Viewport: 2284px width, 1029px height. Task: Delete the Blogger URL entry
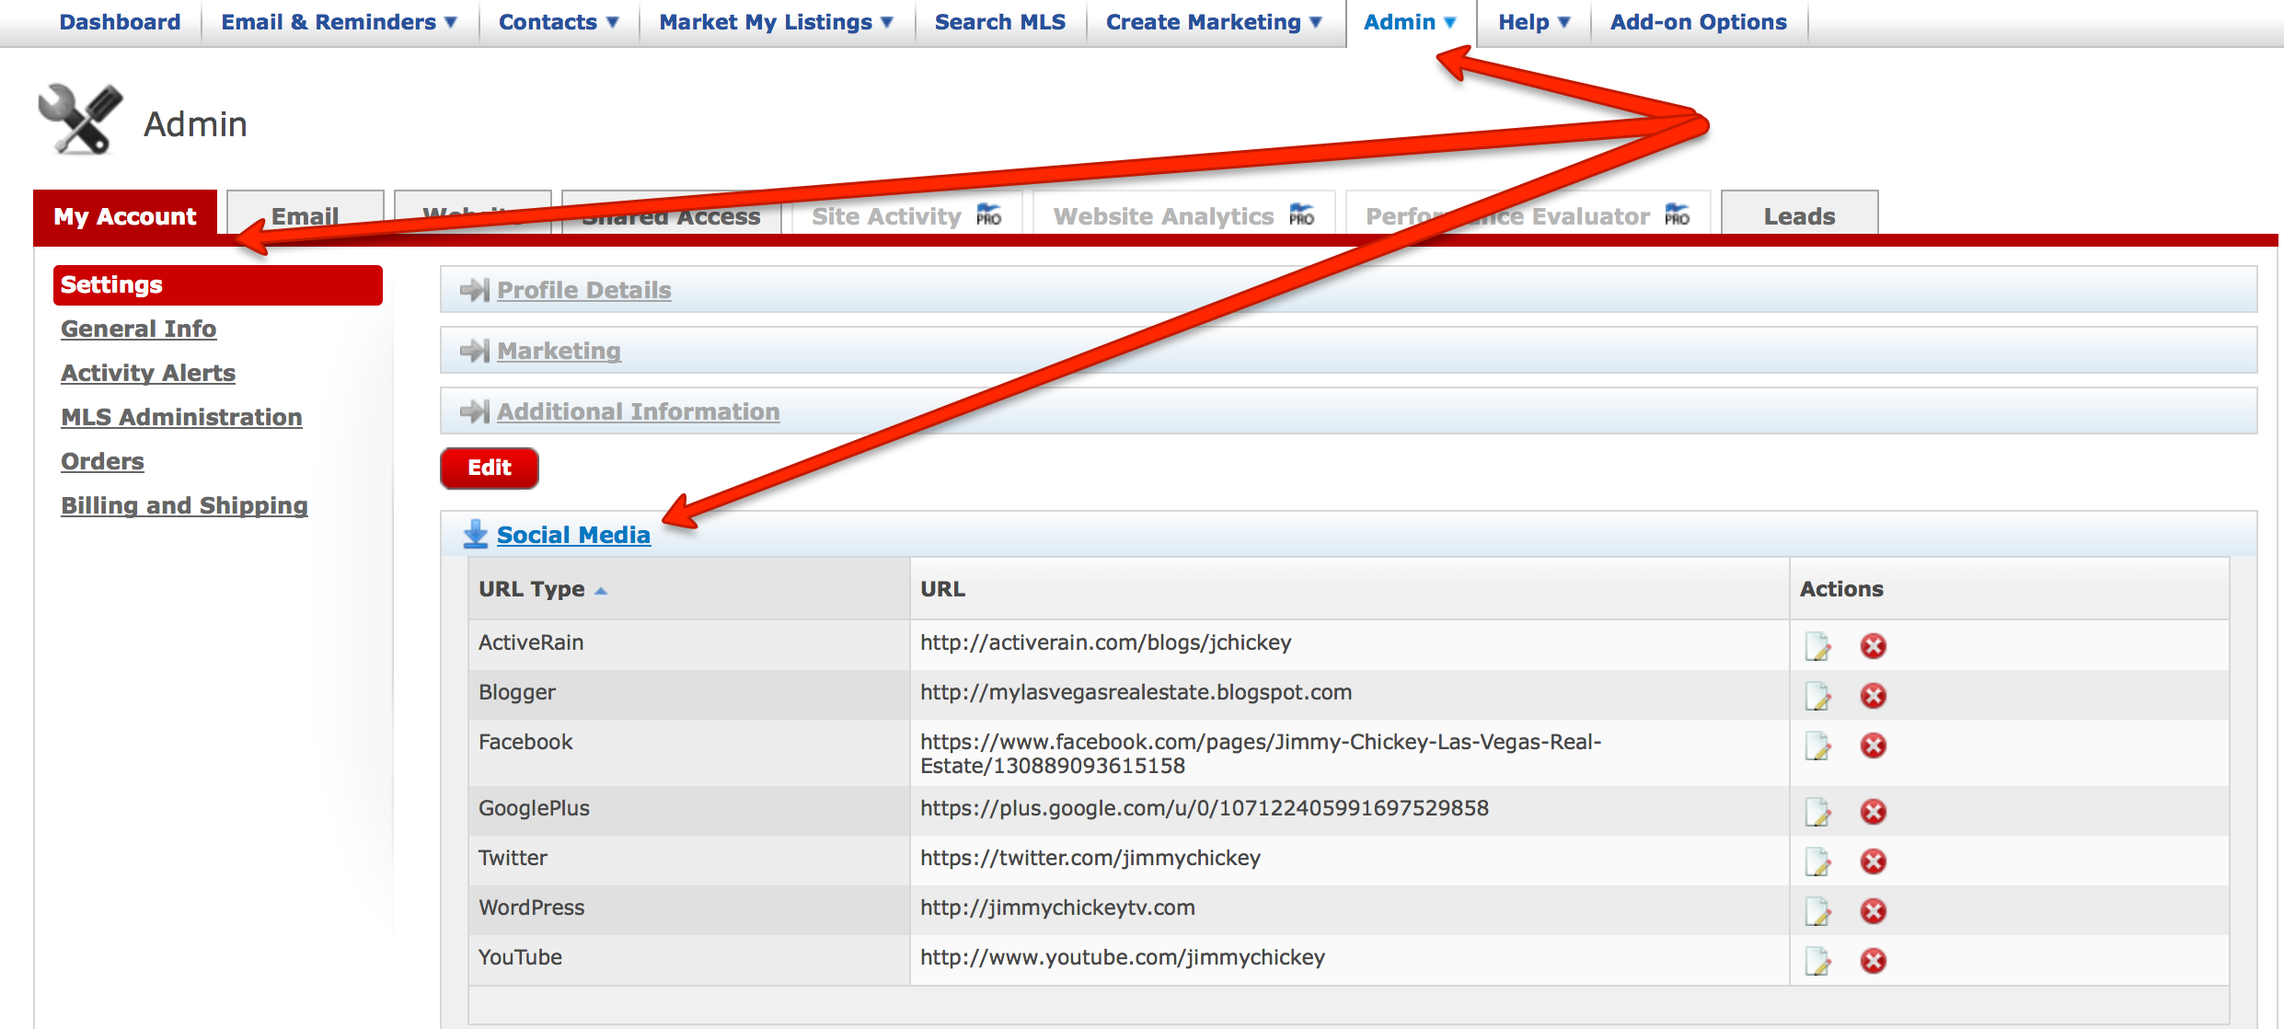(x=1873, y=696)
